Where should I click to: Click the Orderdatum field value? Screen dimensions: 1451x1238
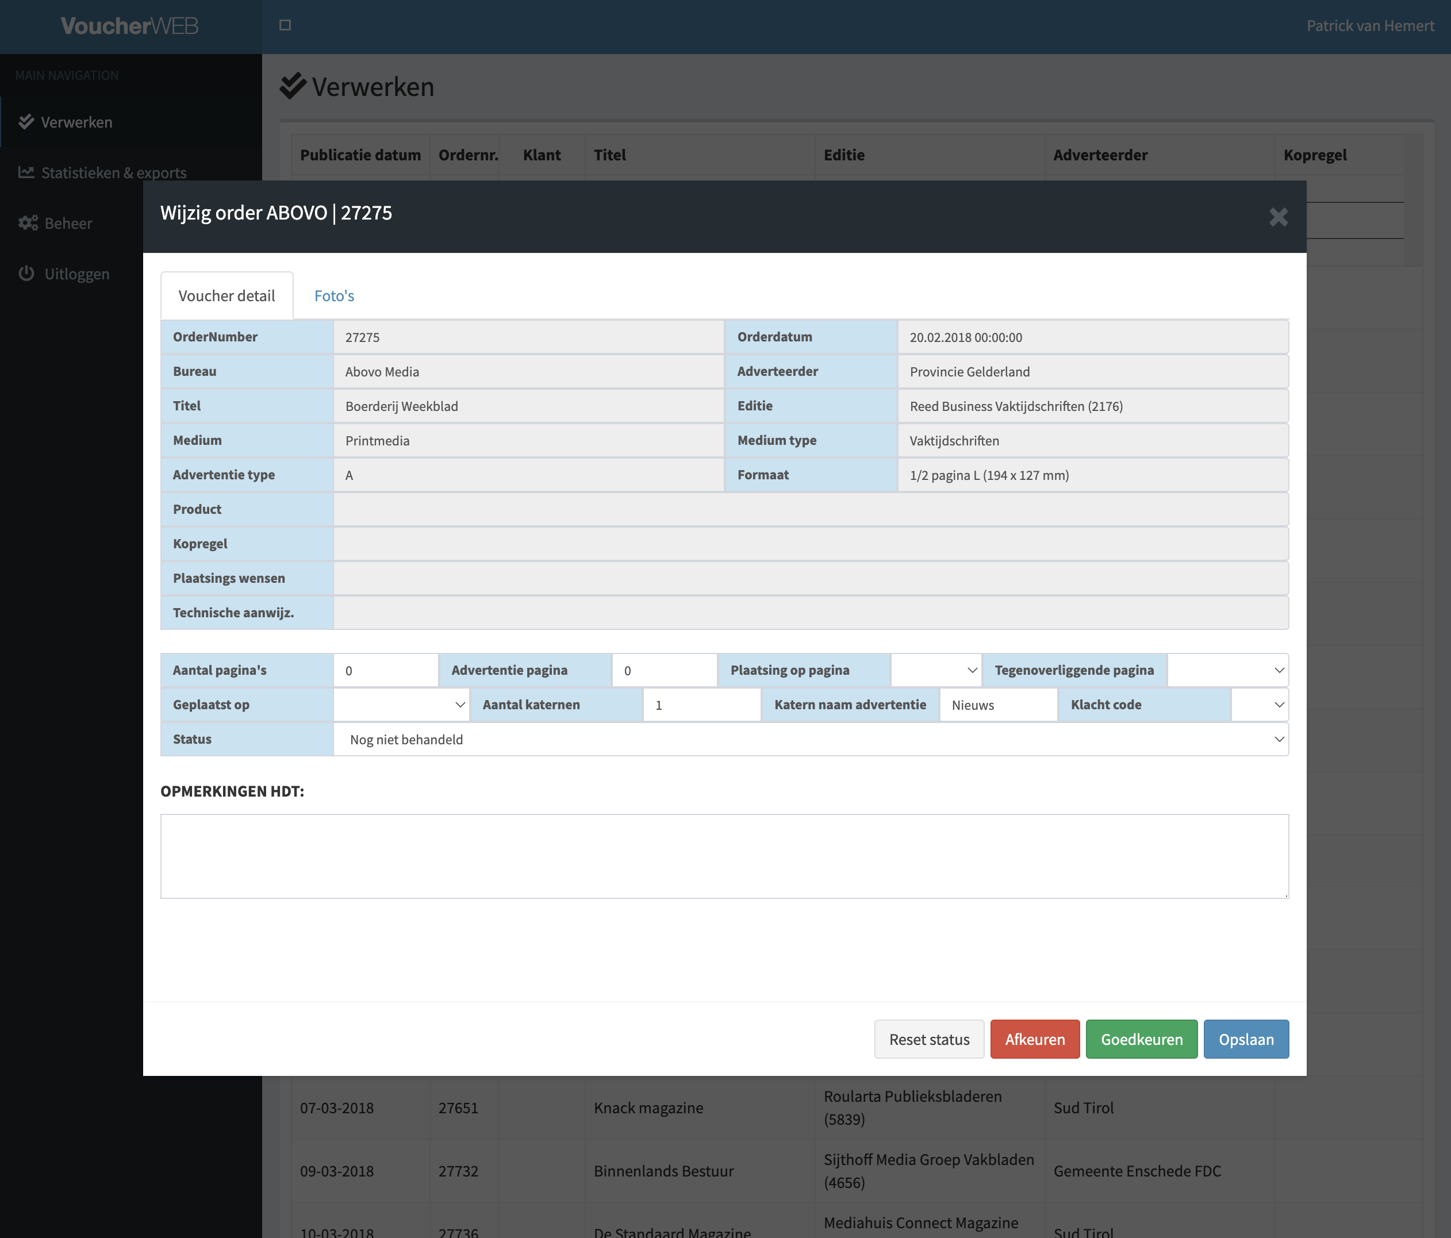[1093, 337]
